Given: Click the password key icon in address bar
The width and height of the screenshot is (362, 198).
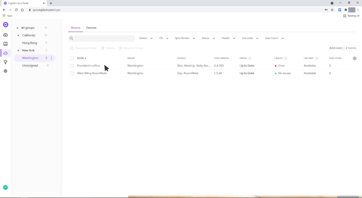Looking at the screenshot, I should click(326, 10).
